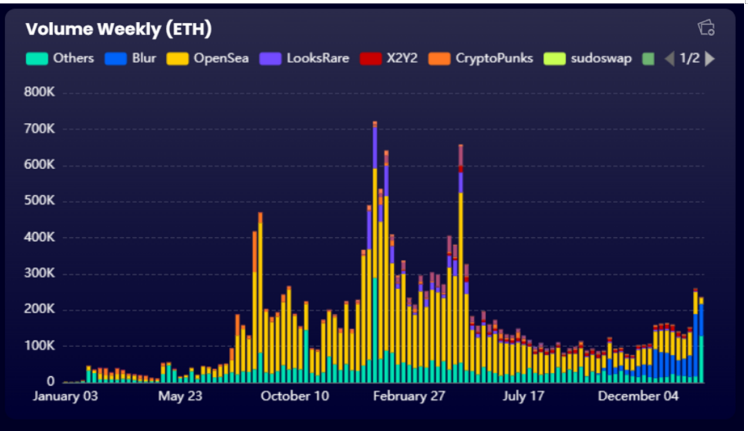Click the teal Others legend swatch

[37, 59]
